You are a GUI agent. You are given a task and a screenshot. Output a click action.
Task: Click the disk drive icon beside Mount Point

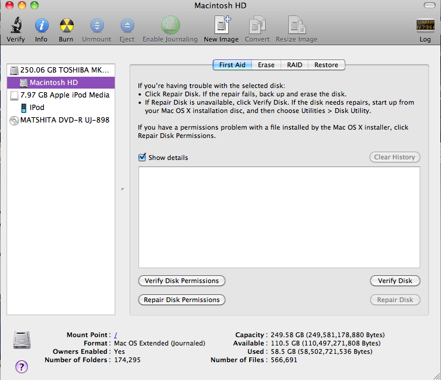click(x=21, y=340)
